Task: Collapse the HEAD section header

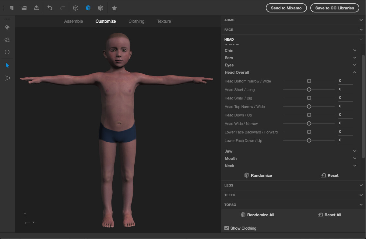Action: point(294,39)
